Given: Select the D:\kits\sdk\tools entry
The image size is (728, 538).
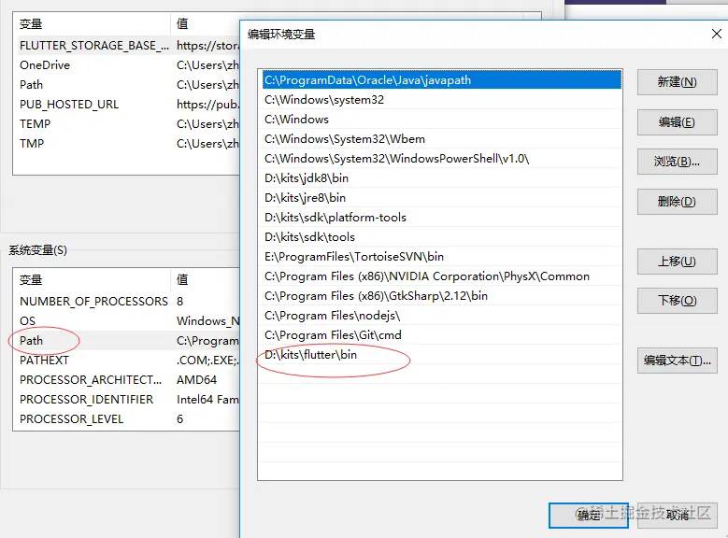Looking at the screenshot, I should (x=441, y=236).
